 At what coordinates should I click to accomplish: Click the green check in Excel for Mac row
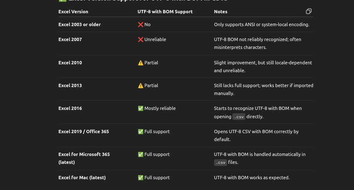click(x=140, y=178)
